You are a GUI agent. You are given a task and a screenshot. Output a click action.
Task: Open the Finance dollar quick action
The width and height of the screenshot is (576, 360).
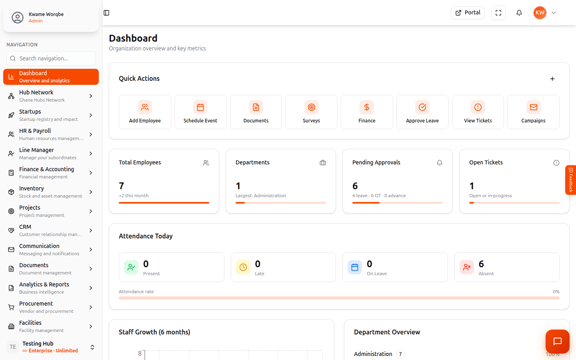(x=367, y=112)
